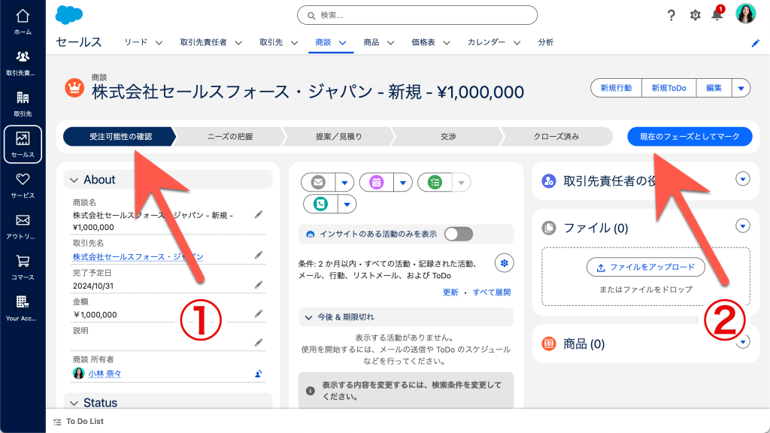Click the 新規ToDo button
770x433 pixels.
(x=668, y=89)
